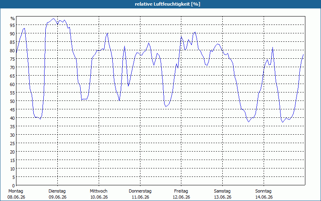Click the y-axis value 10

click(x=12, y=168)
